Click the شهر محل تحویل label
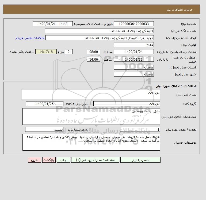 click(184, 74)
